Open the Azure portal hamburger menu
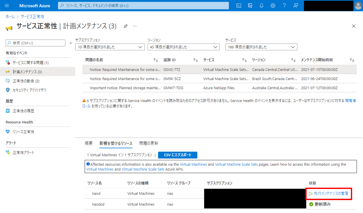The width and height of the screenshot is (363, 213). click(7, 6)
